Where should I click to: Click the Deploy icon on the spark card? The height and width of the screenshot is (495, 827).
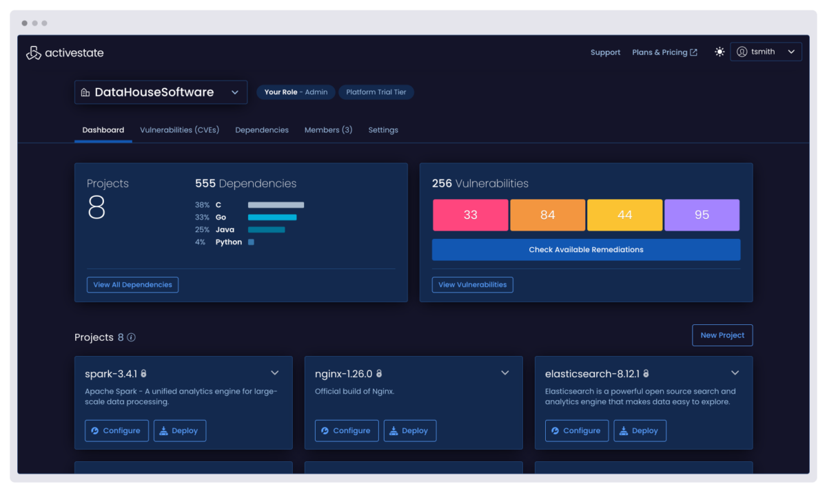[x=165, y=430]
